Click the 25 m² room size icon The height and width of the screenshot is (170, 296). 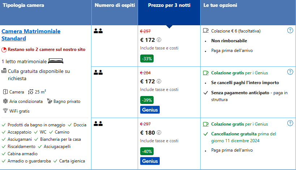click(30, 92)
